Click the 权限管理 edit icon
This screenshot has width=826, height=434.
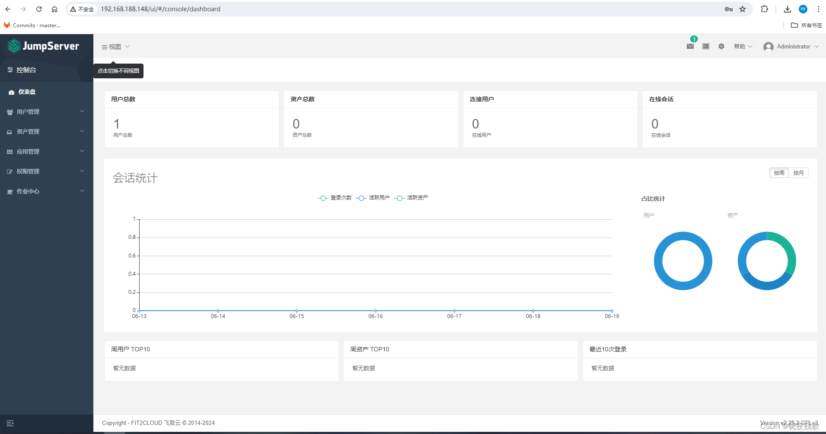[x=10, y=172]
